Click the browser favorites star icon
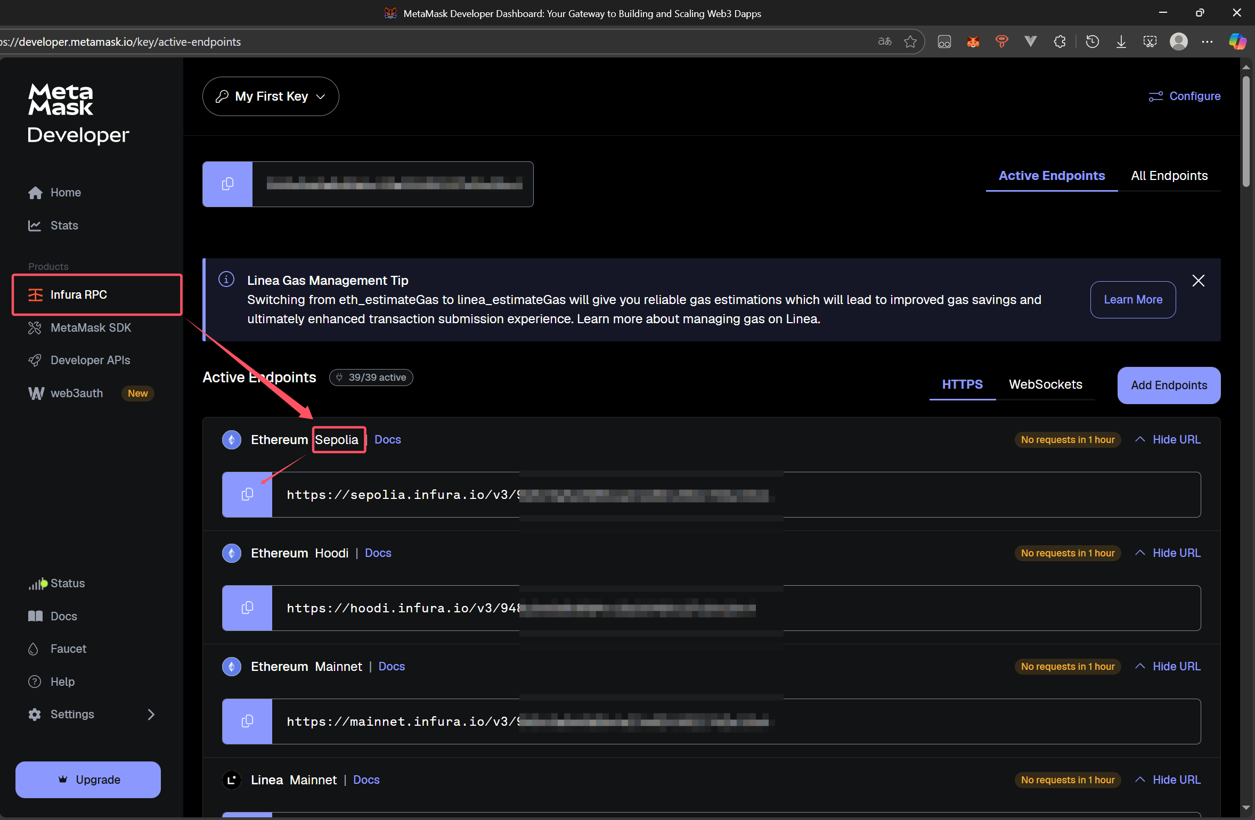Viewport: 1255px width, 820px height. click(x=910, y=42)
